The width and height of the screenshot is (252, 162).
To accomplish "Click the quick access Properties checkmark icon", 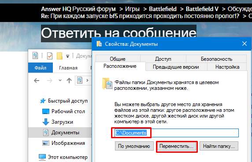I will pos(50,56).
